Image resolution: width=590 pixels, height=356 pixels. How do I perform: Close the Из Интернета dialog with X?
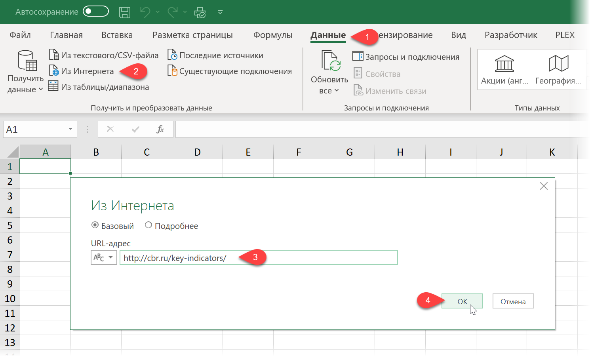pyautogui.click(x=544, y=186)
